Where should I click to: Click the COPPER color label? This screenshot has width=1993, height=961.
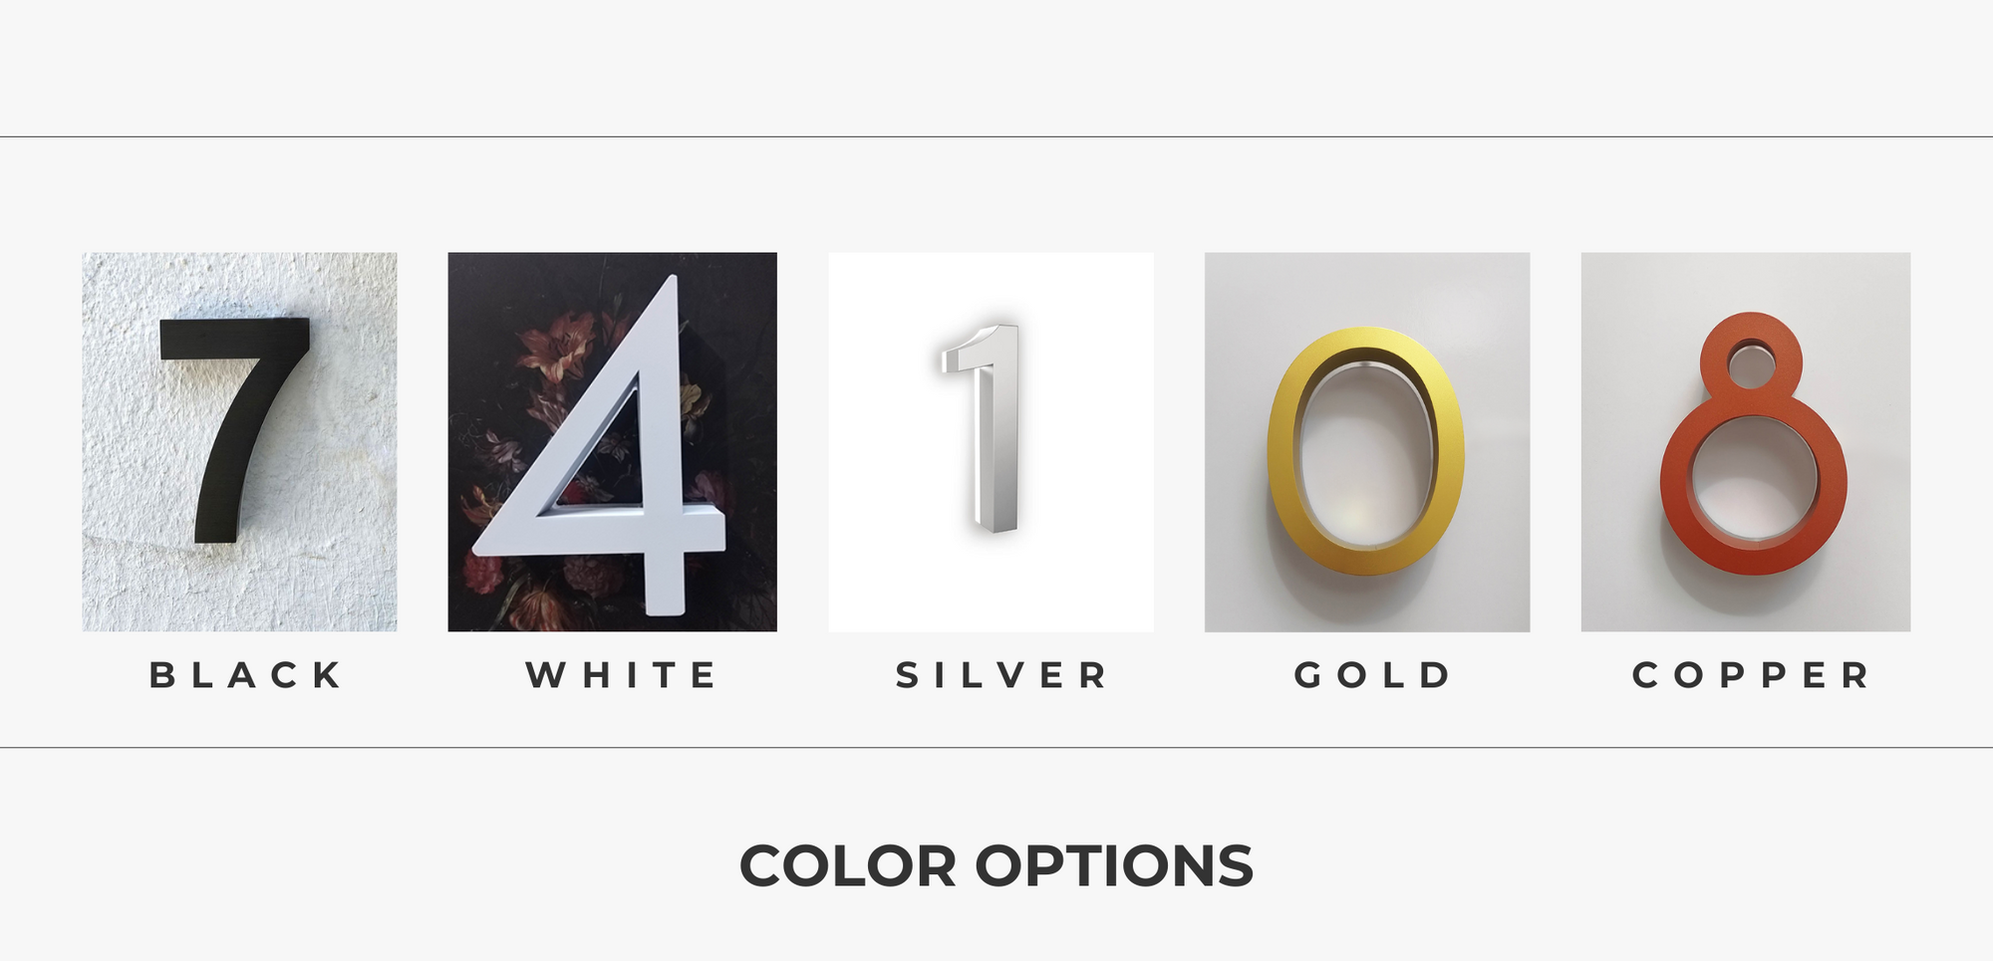(x=1753, y=675)
